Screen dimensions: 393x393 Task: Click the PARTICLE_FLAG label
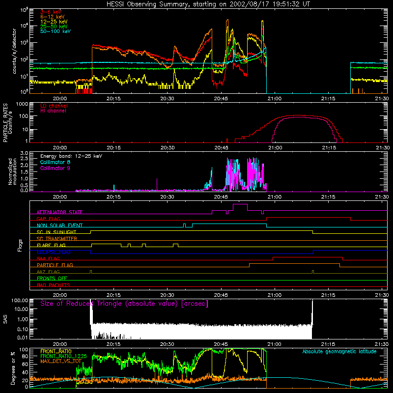[55, 265]
